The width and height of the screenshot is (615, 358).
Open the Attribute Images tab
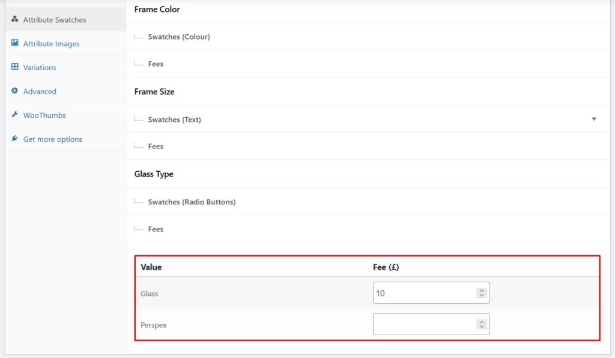coord(51,44)
